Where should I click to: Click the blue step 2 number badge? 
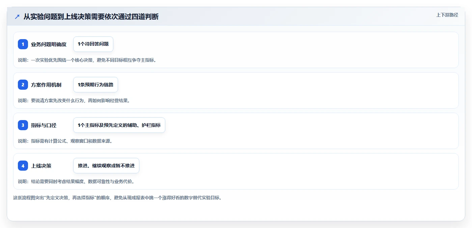click(x=23, y=85)
